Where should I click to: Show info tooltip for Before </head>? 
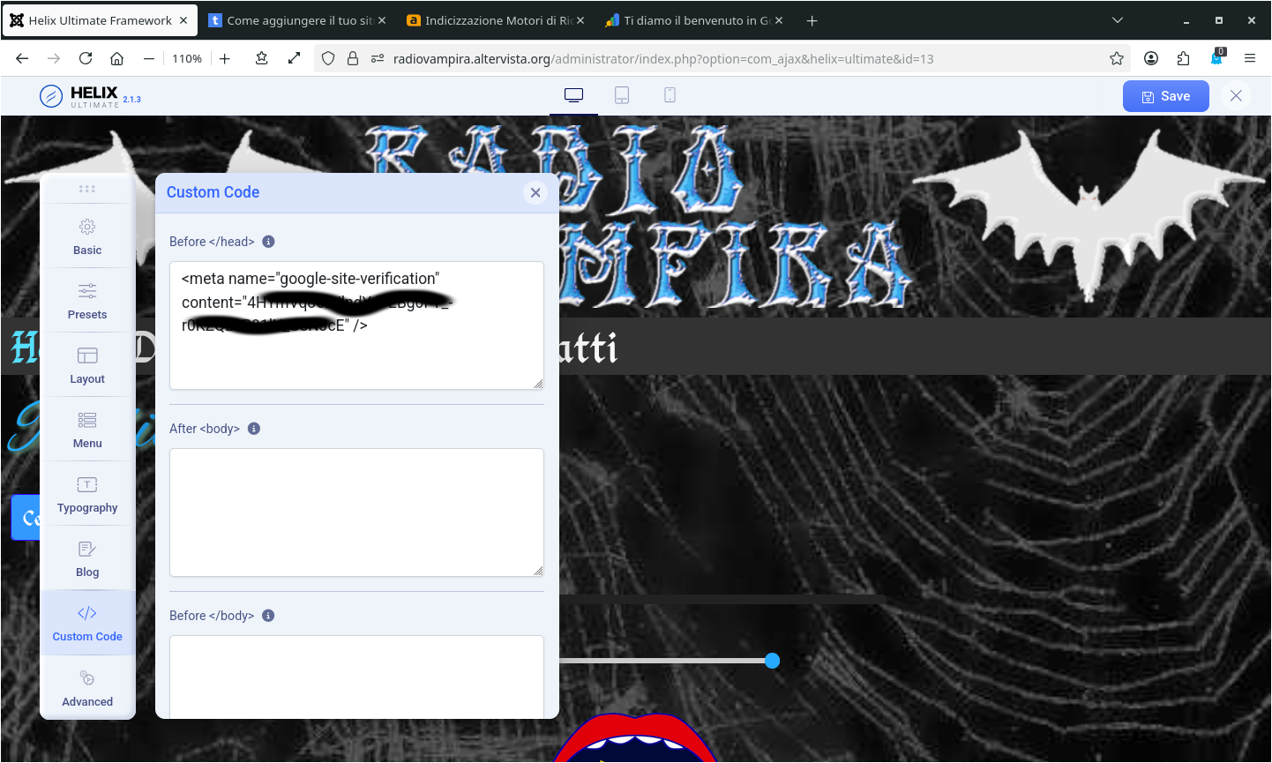(x=269, y=242)
